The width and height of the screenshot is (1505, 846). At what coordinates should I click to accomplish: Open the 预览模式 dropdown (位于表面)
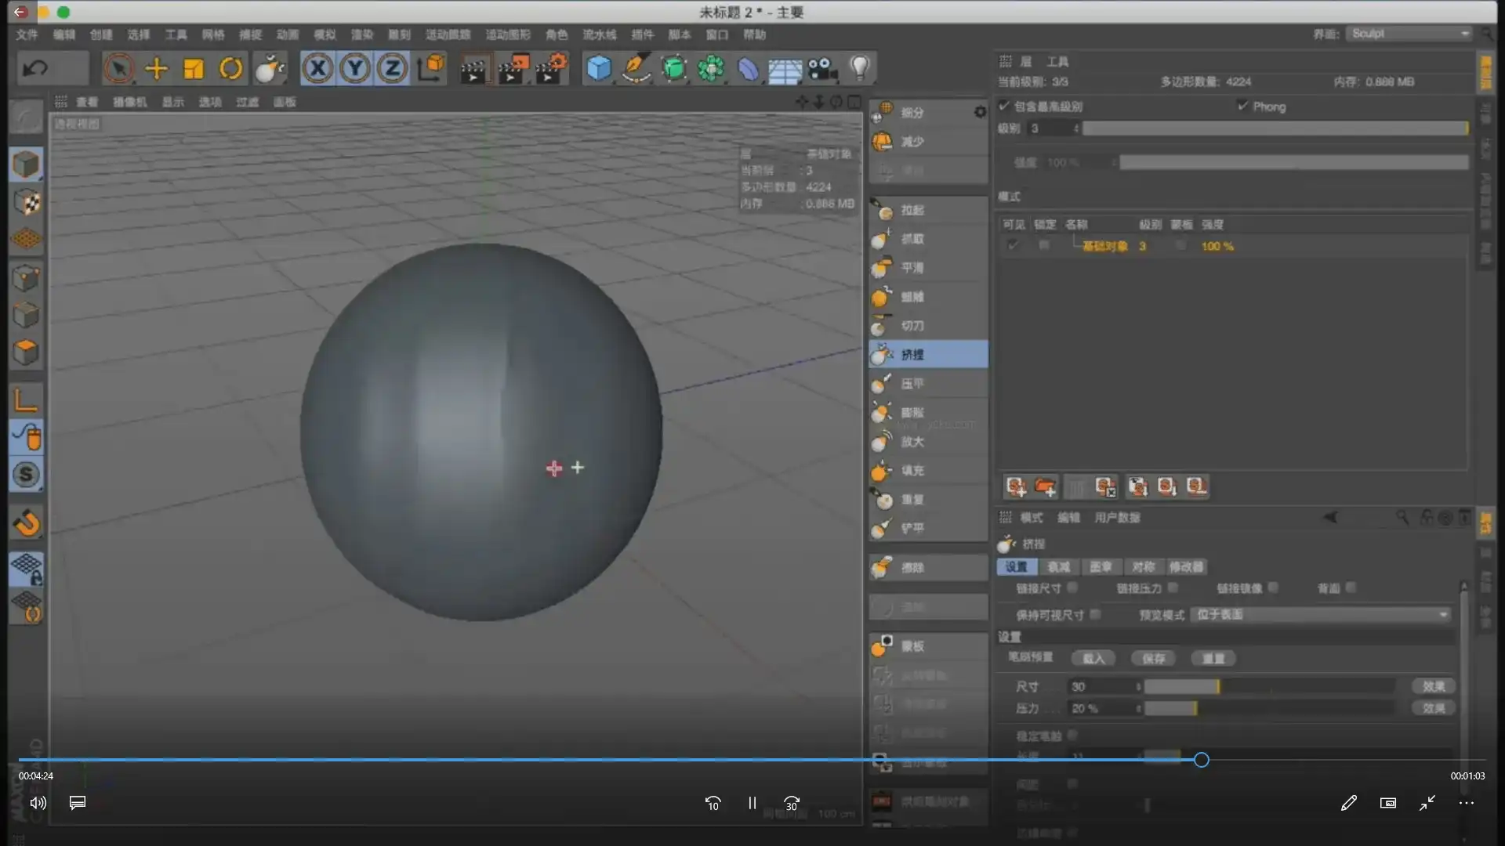pyautogui.click(x=1322, y=615)
